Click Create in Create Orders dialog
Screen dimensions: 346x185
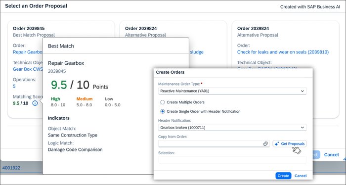(x=283, y=176)
